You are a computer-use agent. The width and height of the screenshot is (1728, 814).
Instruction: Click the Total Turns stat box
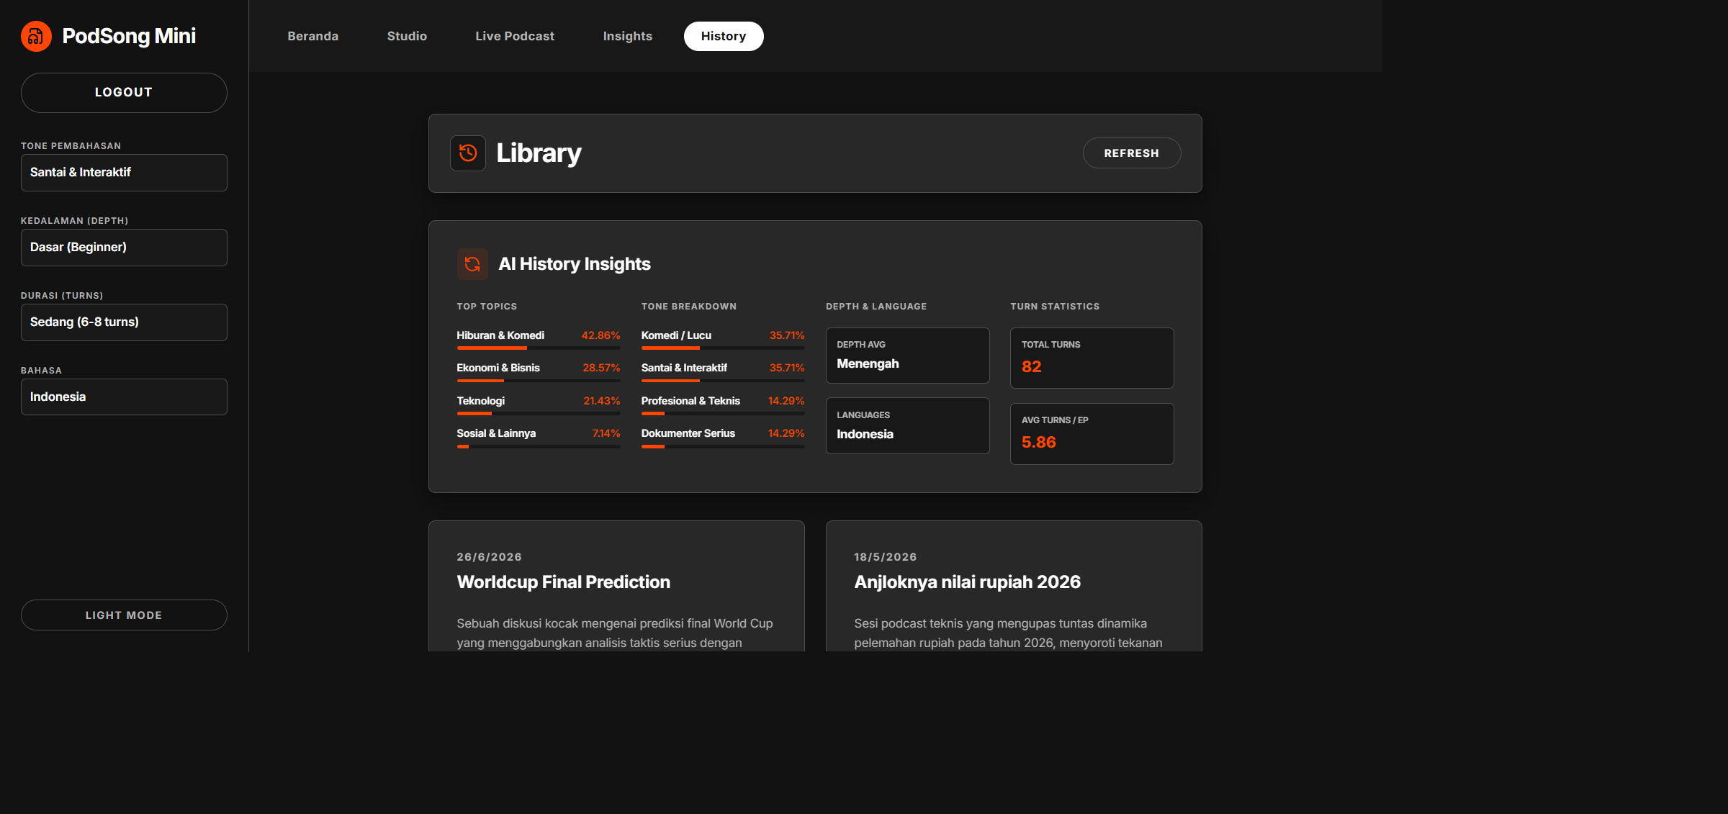[1092, 358]
